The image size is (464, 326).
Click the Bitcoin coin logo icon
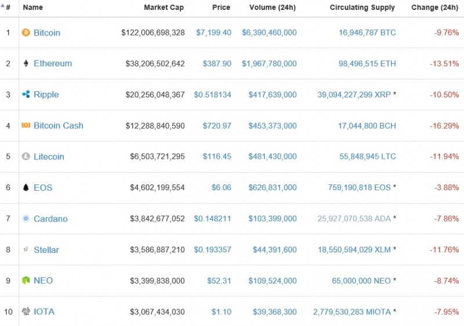26,32
